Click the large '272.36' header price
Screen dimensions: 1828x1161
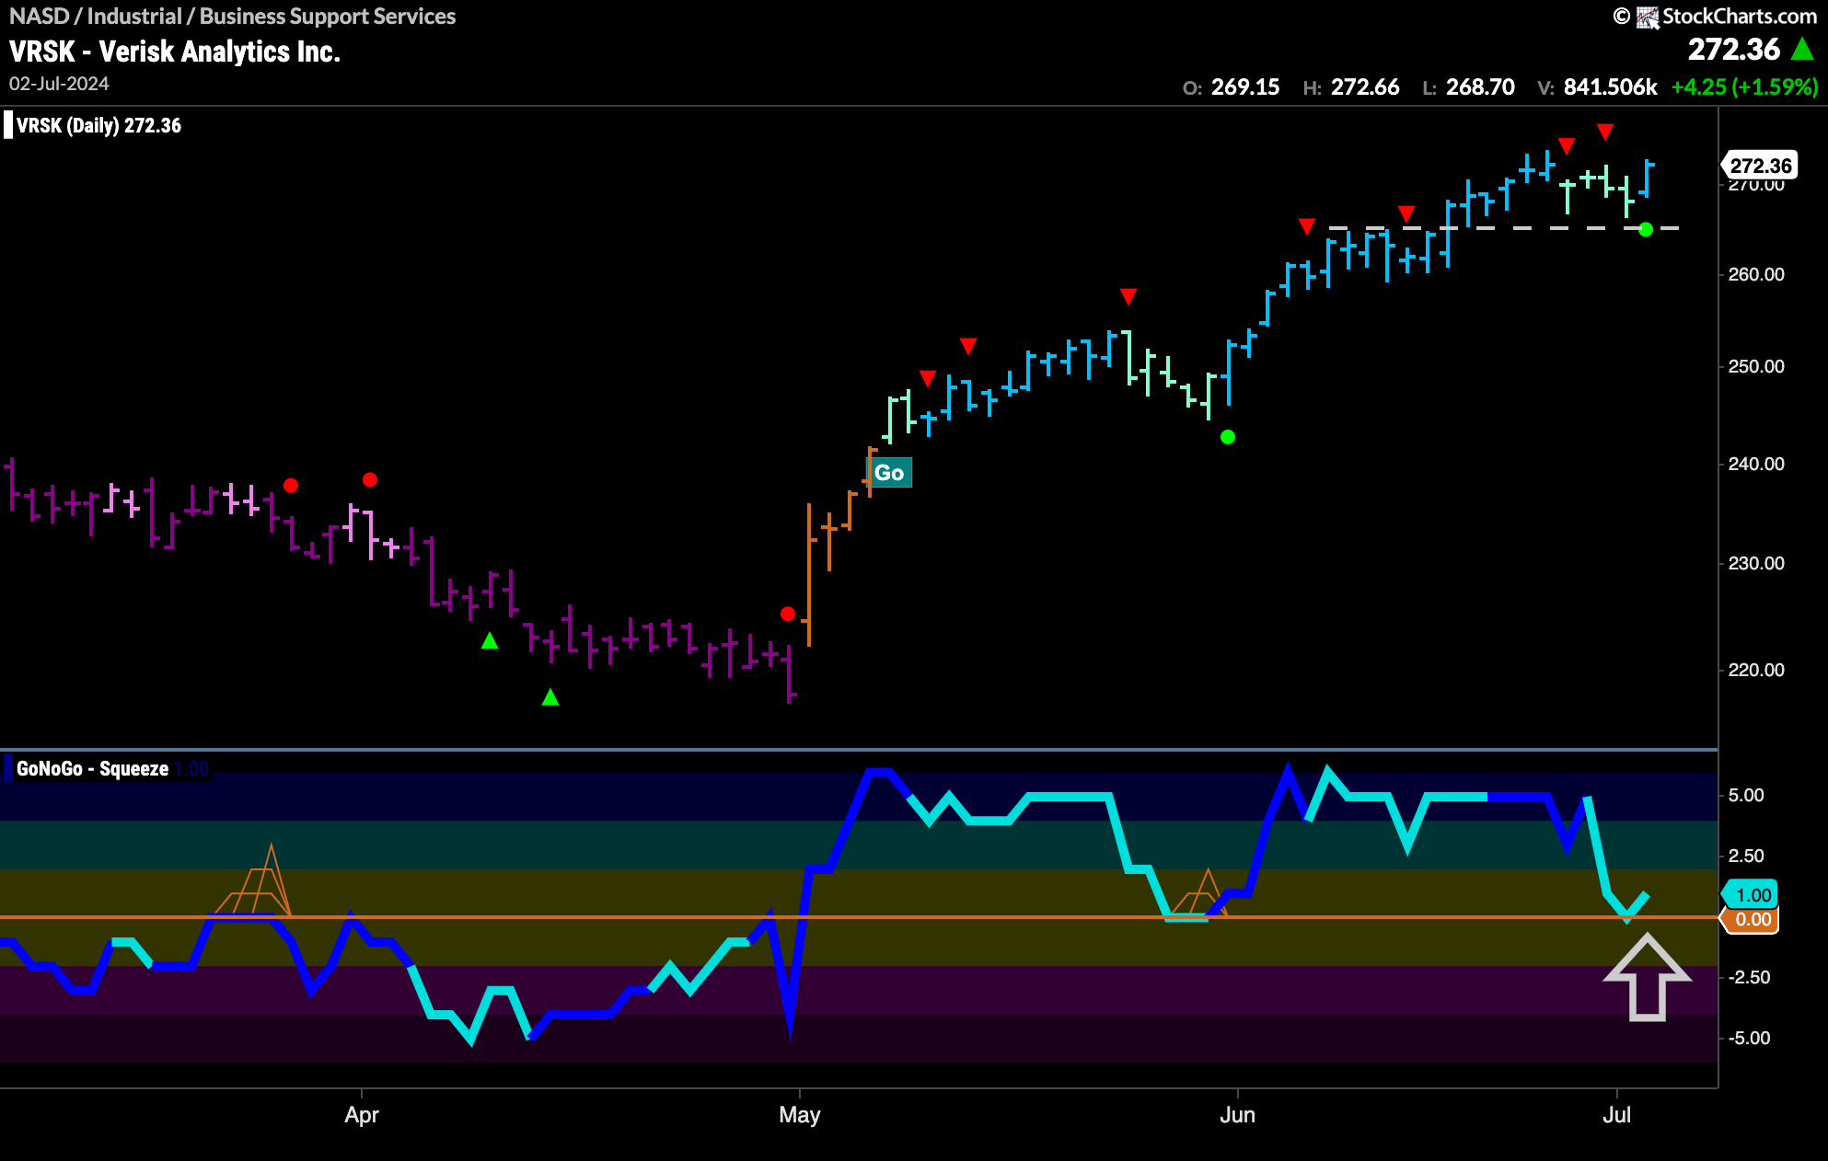click(1734, 50)
